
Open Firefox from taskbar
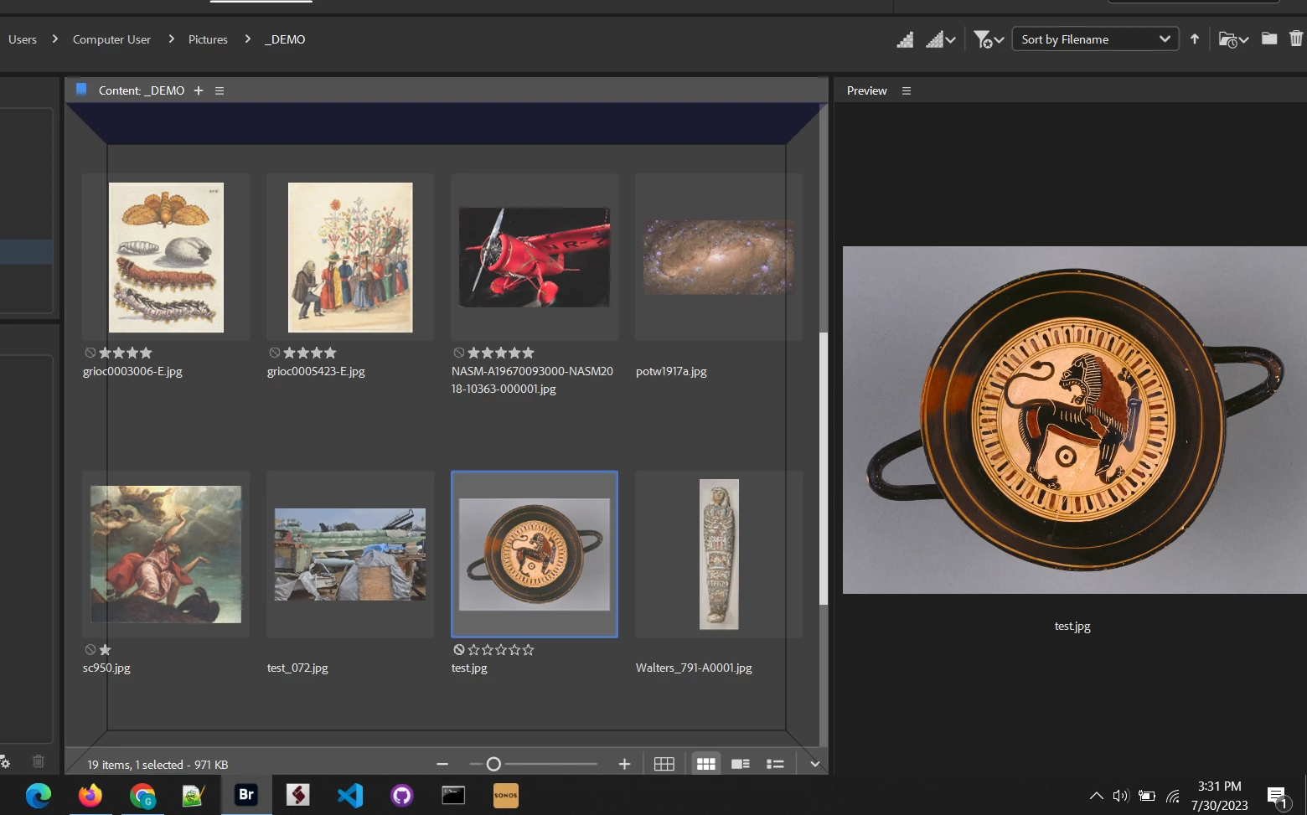pos(90,795)
